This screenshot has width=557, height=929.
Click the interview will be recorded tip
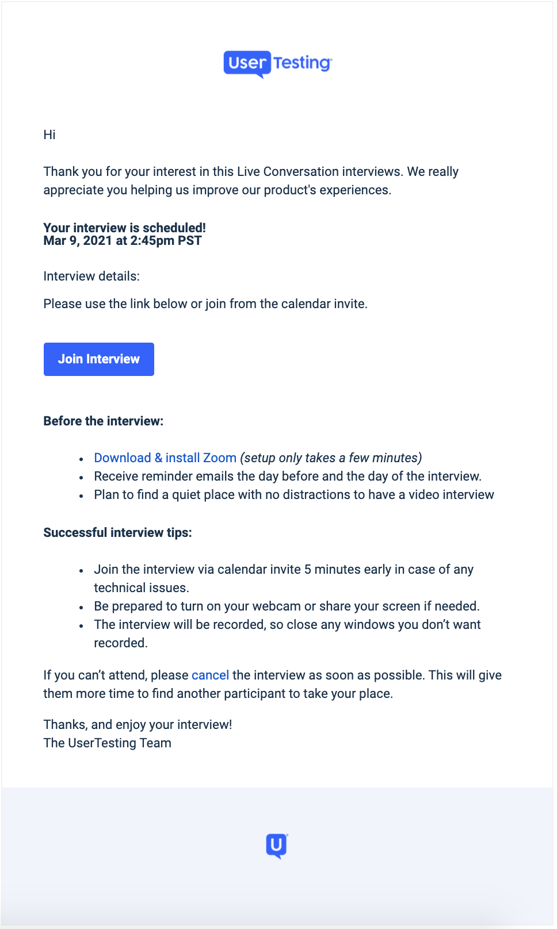point(287,634)
